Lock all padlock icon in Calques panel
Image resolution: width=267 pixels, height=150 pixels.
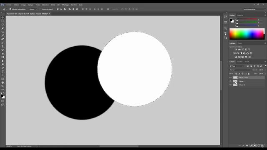pos(249,74)
